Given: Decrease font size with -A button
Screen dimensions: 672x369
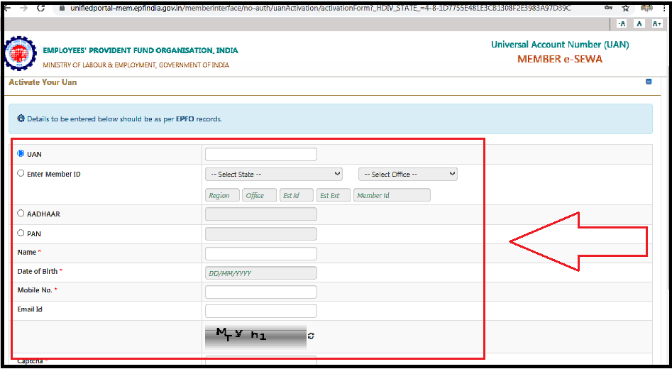Looking at the screenshot, I should (622, 23).
